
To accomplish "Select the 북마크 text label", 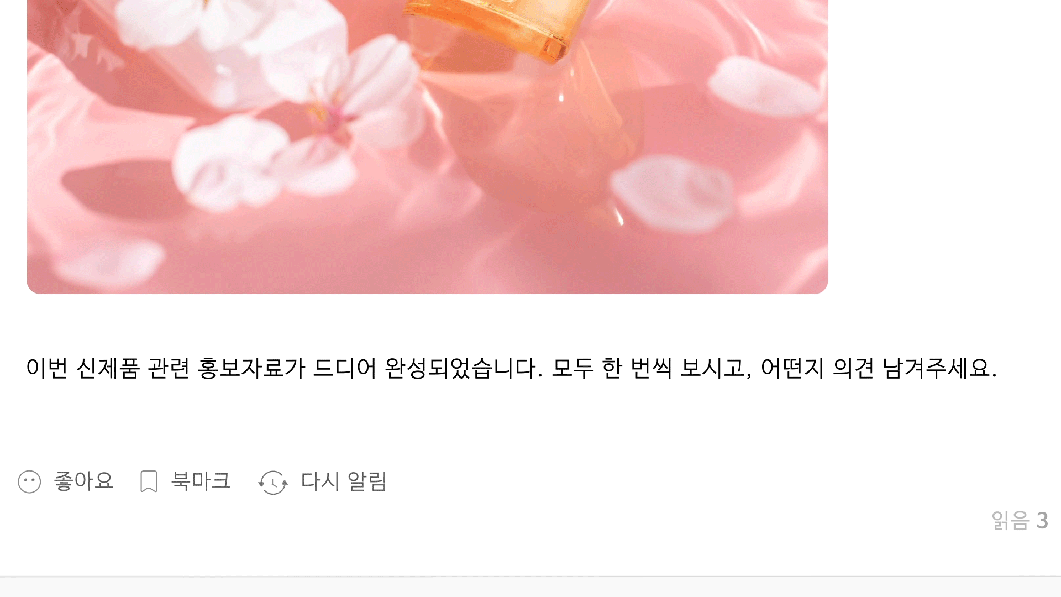I will point(201,481).
